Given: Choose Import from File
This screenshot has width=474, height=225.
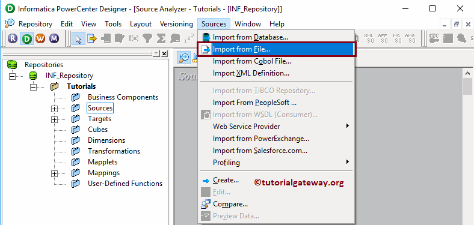Looking at the screenshot, I should 276,49.
